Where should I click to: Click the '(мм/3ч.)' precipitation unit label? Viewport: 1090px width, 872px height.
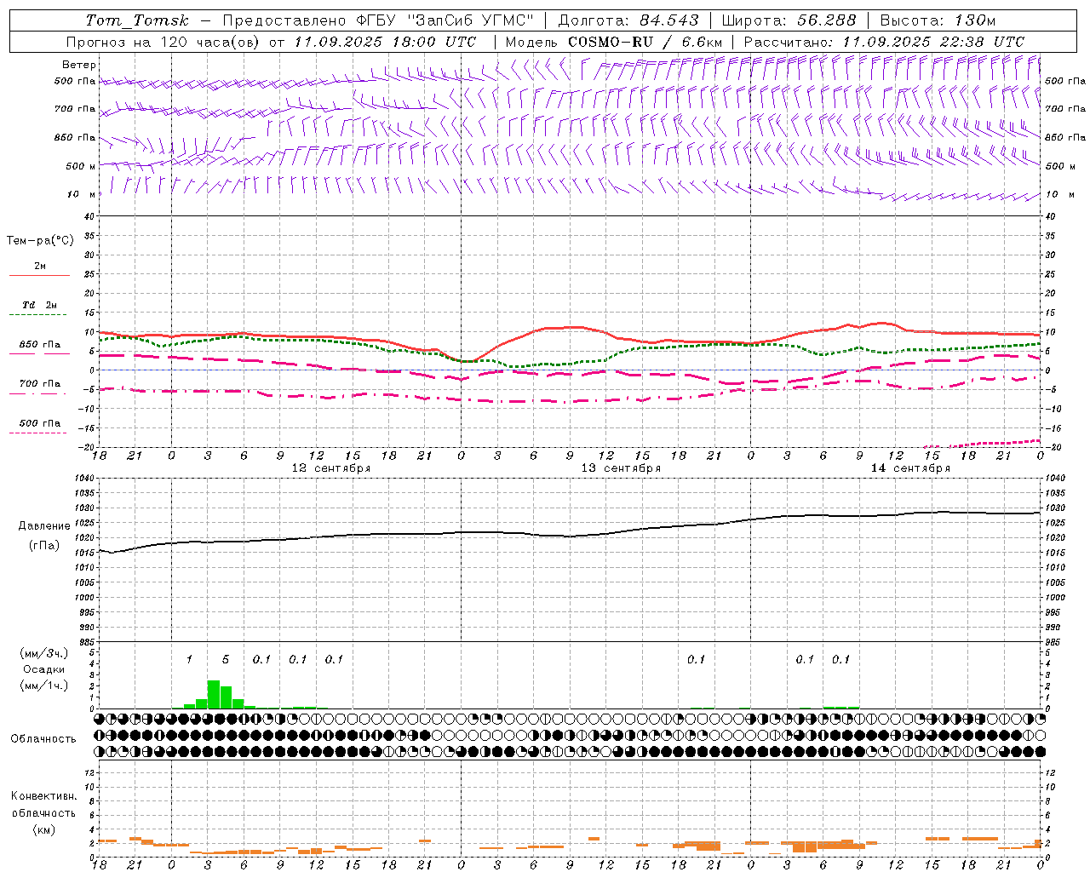coord(44,653)
